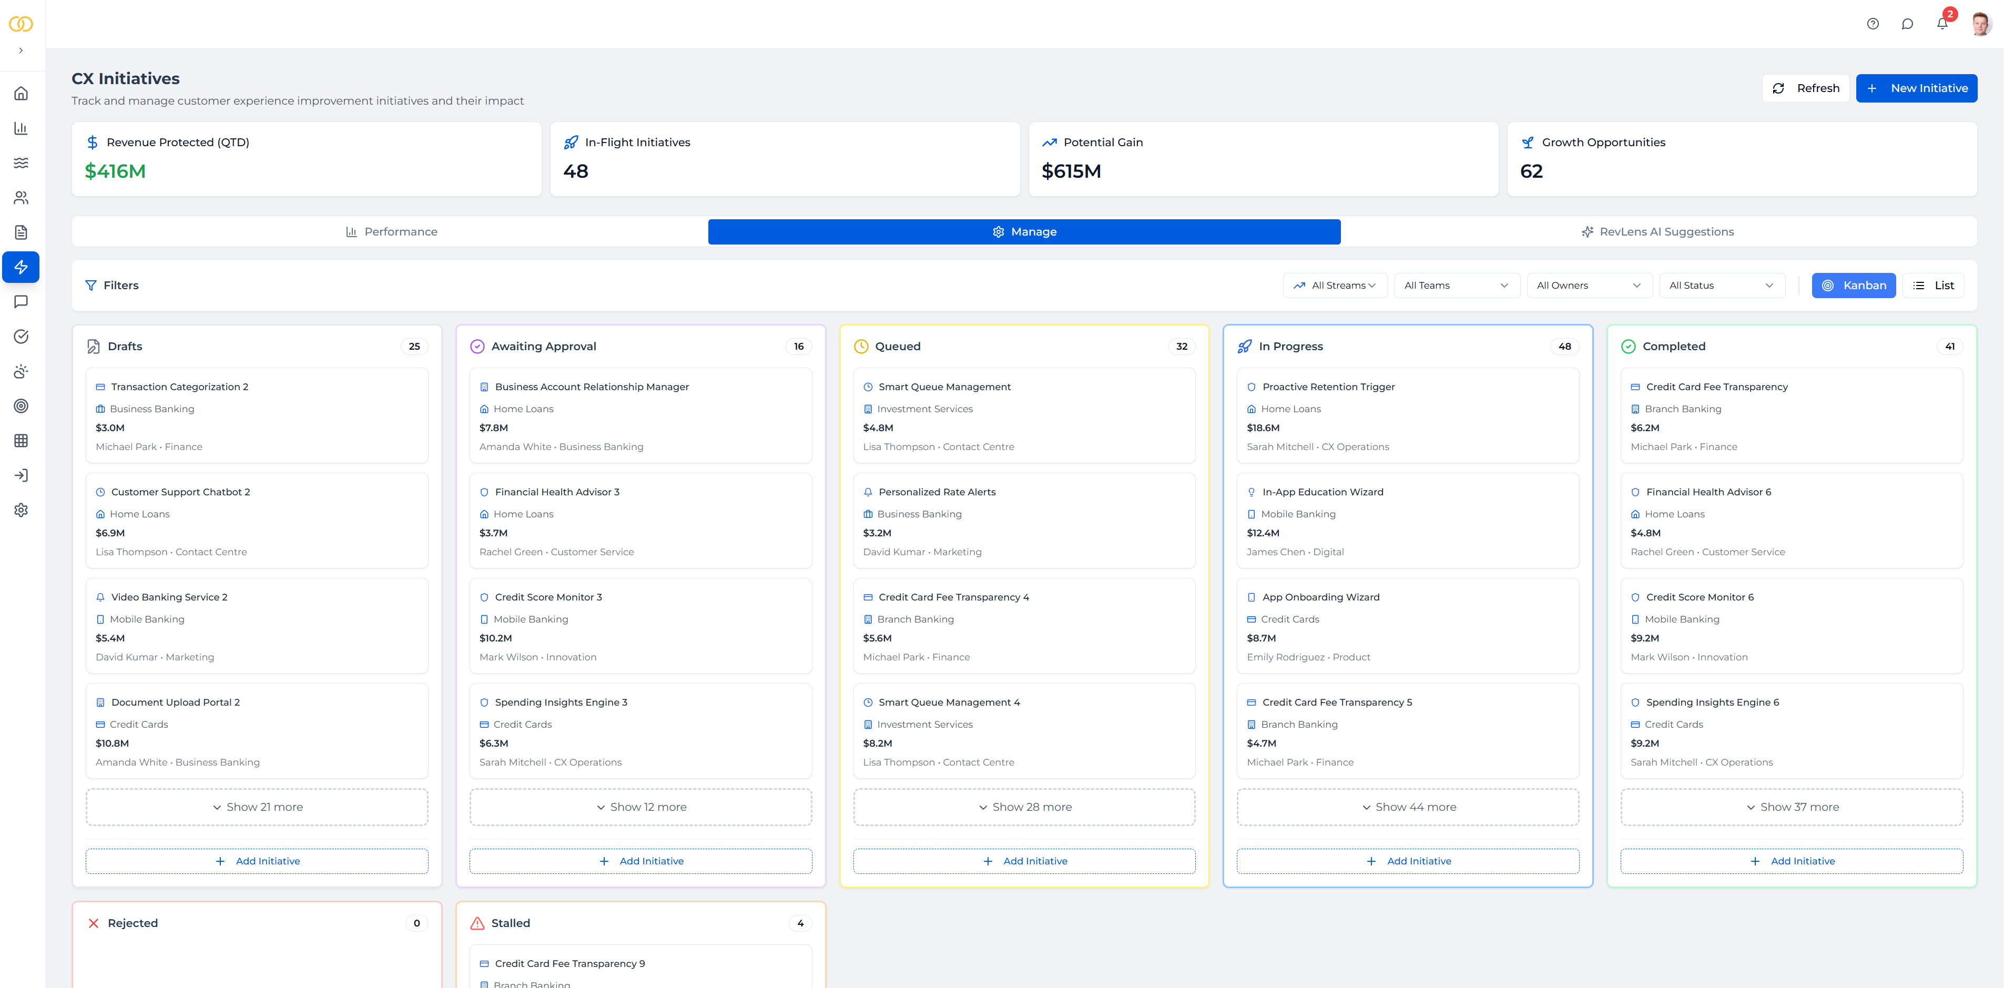The height and width of the screenshot is (988, 2004).
Task: Open the All Status dropdown
Action: point(1721,286)
